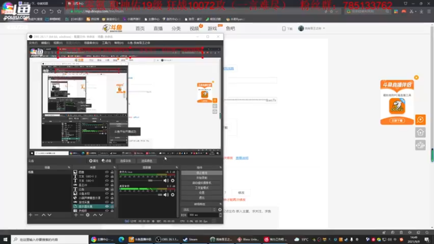This screenshot has width=434, height=244.
Task: Click the orange play icon on right sidebar
Action: pos(420,120)
